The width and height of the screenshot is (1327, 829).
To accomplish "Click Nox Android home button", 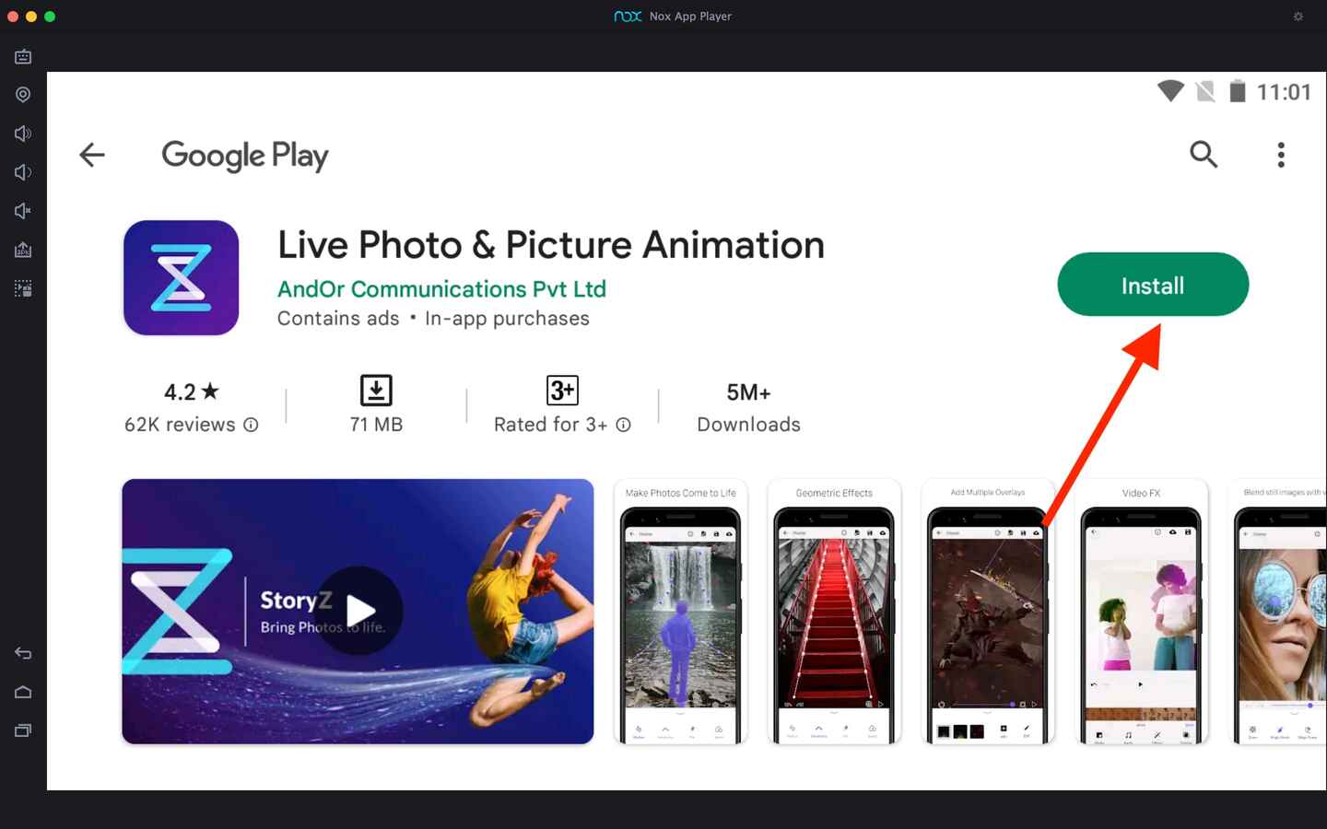I will coord(23,692).
